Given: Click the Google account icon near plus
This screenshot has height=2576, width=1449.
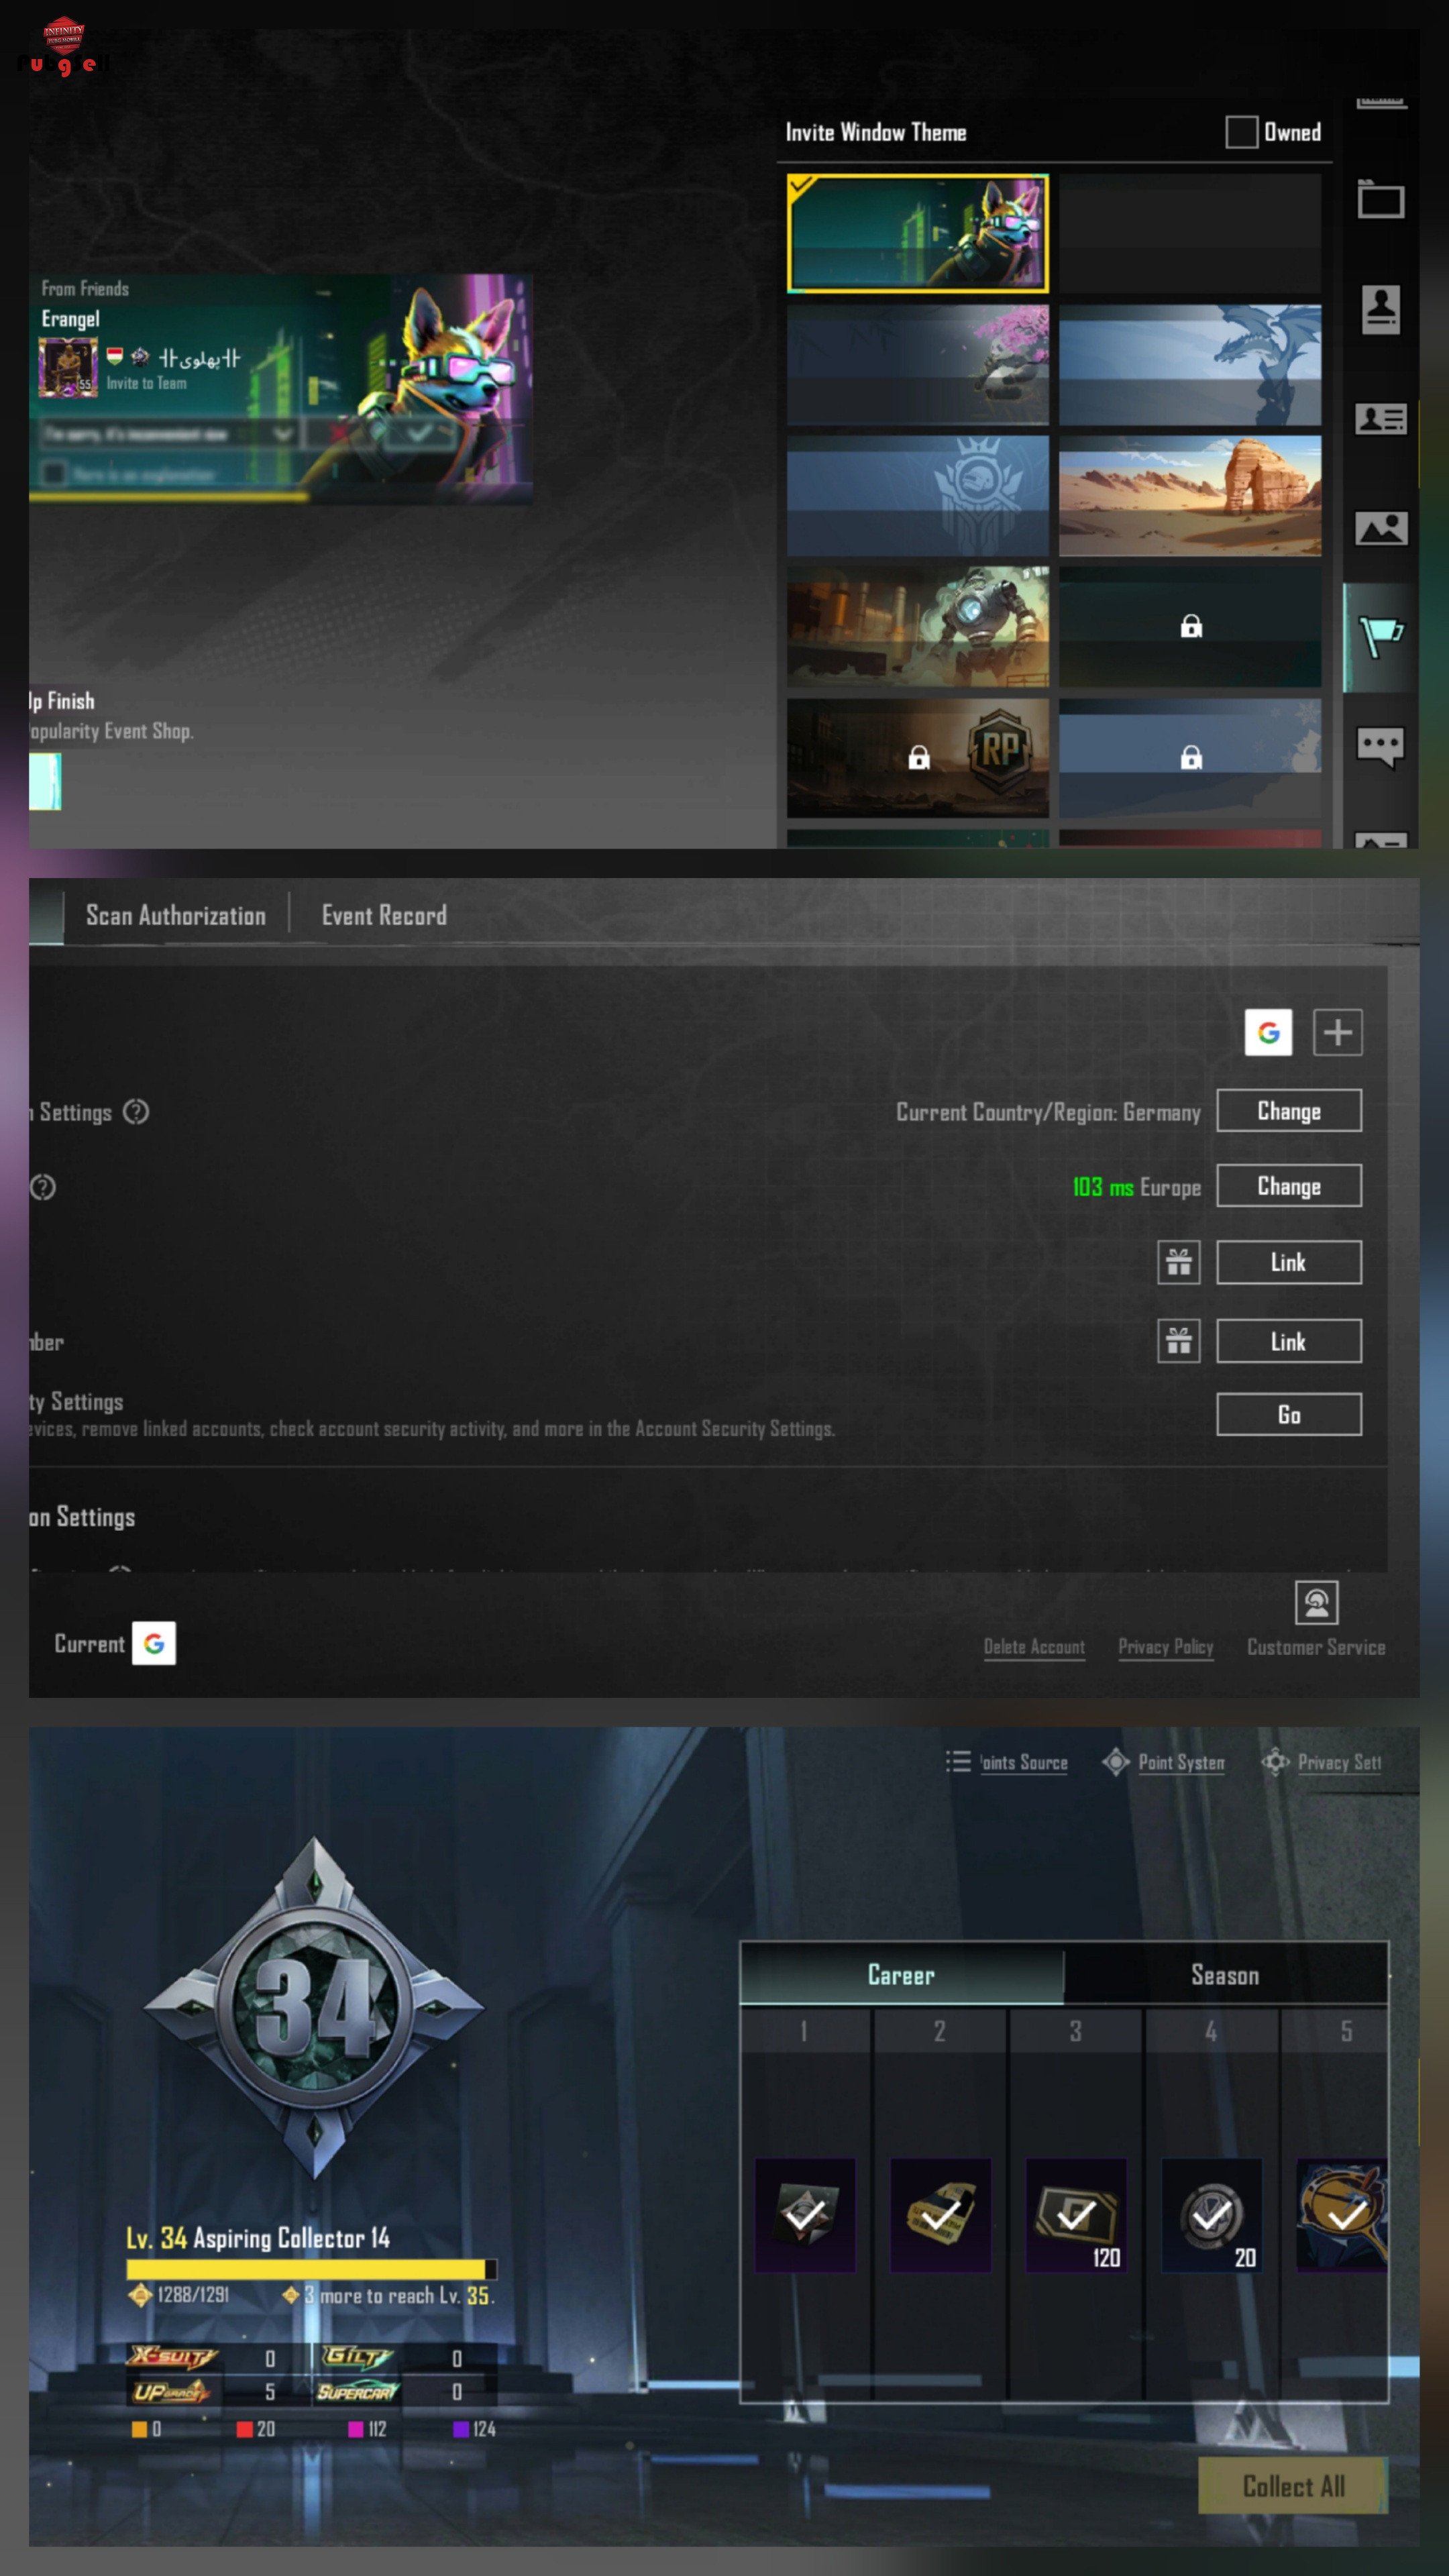Looking at the screenshot, I should (1268, 1032).
